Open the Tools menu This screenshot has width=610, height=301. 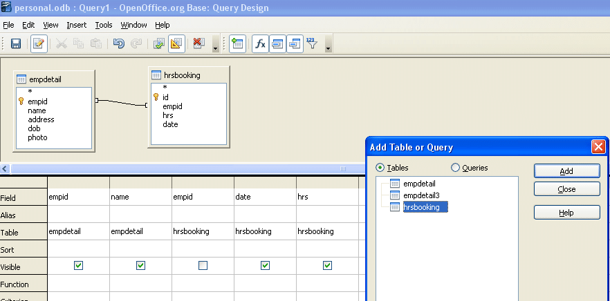(x=104, y=25)
